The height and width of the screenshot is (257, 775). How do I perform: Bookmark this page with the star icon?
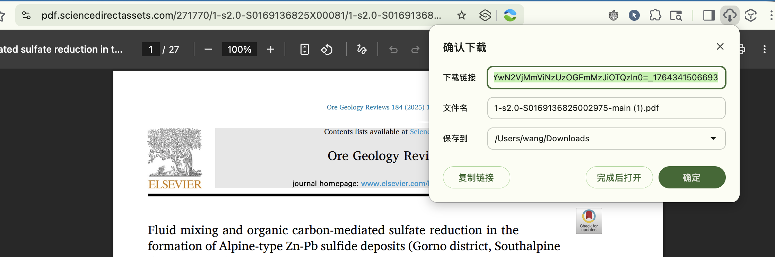pos(462,15)
